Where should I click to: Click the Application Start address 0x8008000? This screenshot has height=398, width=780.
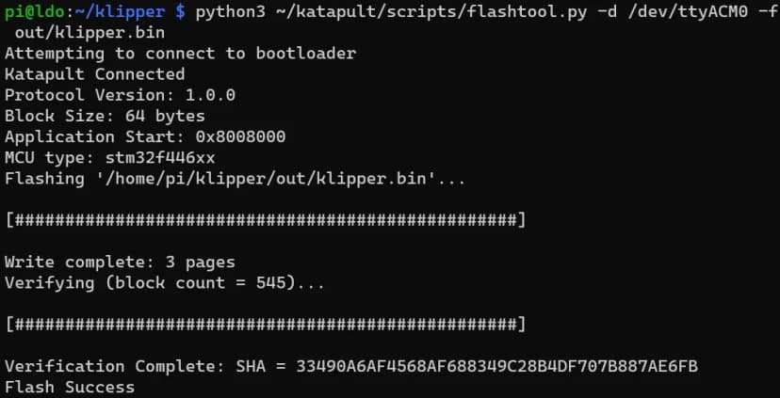click(240, 136)
